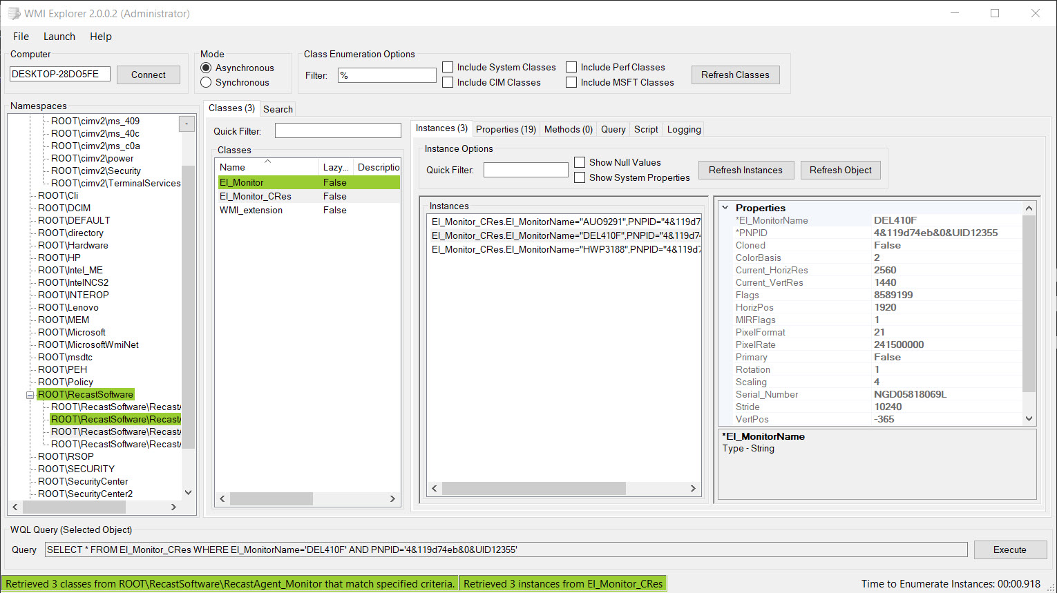Open the File menu

pyautogui.click(x=21, y=37)
